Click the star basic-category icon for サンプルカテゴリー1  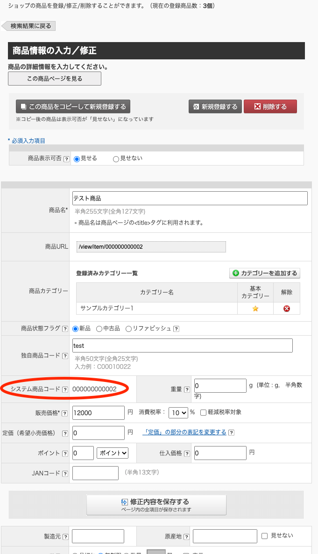click(255, 309)
